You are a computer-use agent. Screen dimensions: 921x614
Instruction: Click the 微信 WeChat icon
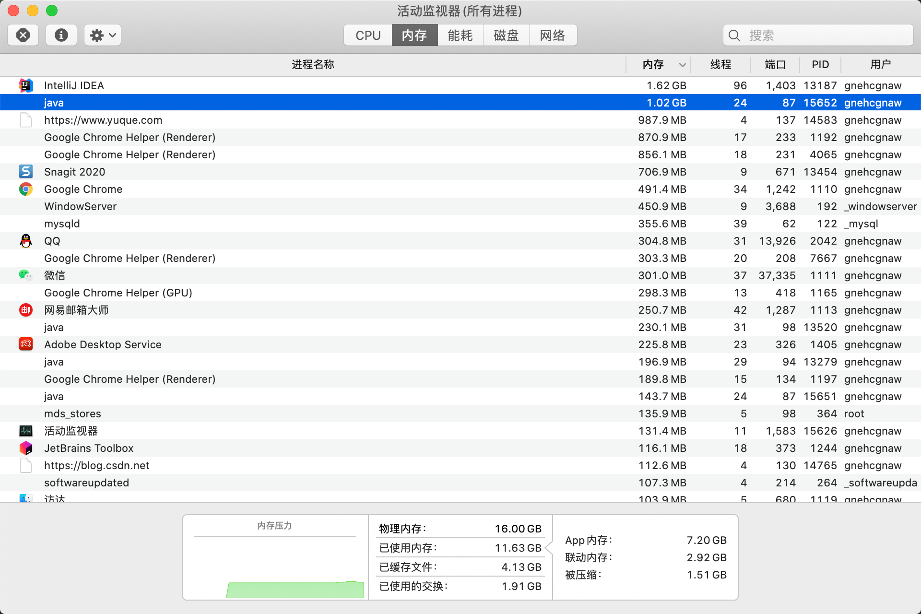pyautogui.click(x=26, y=275)
